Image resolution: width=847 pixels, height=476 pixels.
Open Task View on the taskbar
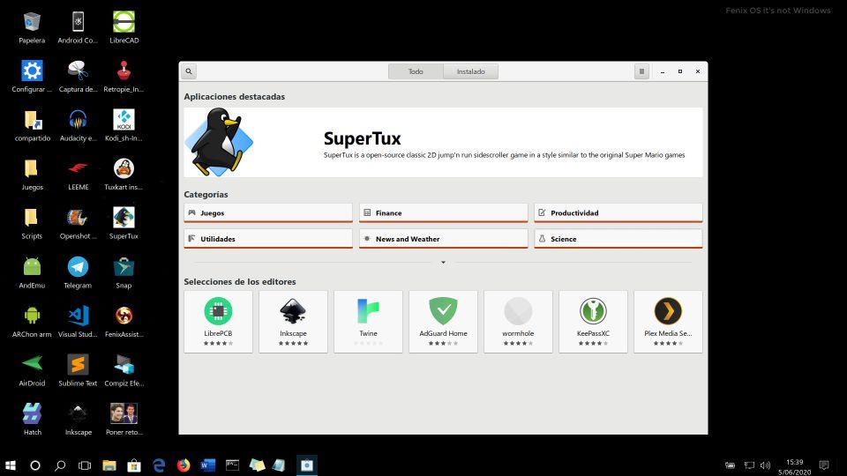pyautogui.click(x=85, y=465)
